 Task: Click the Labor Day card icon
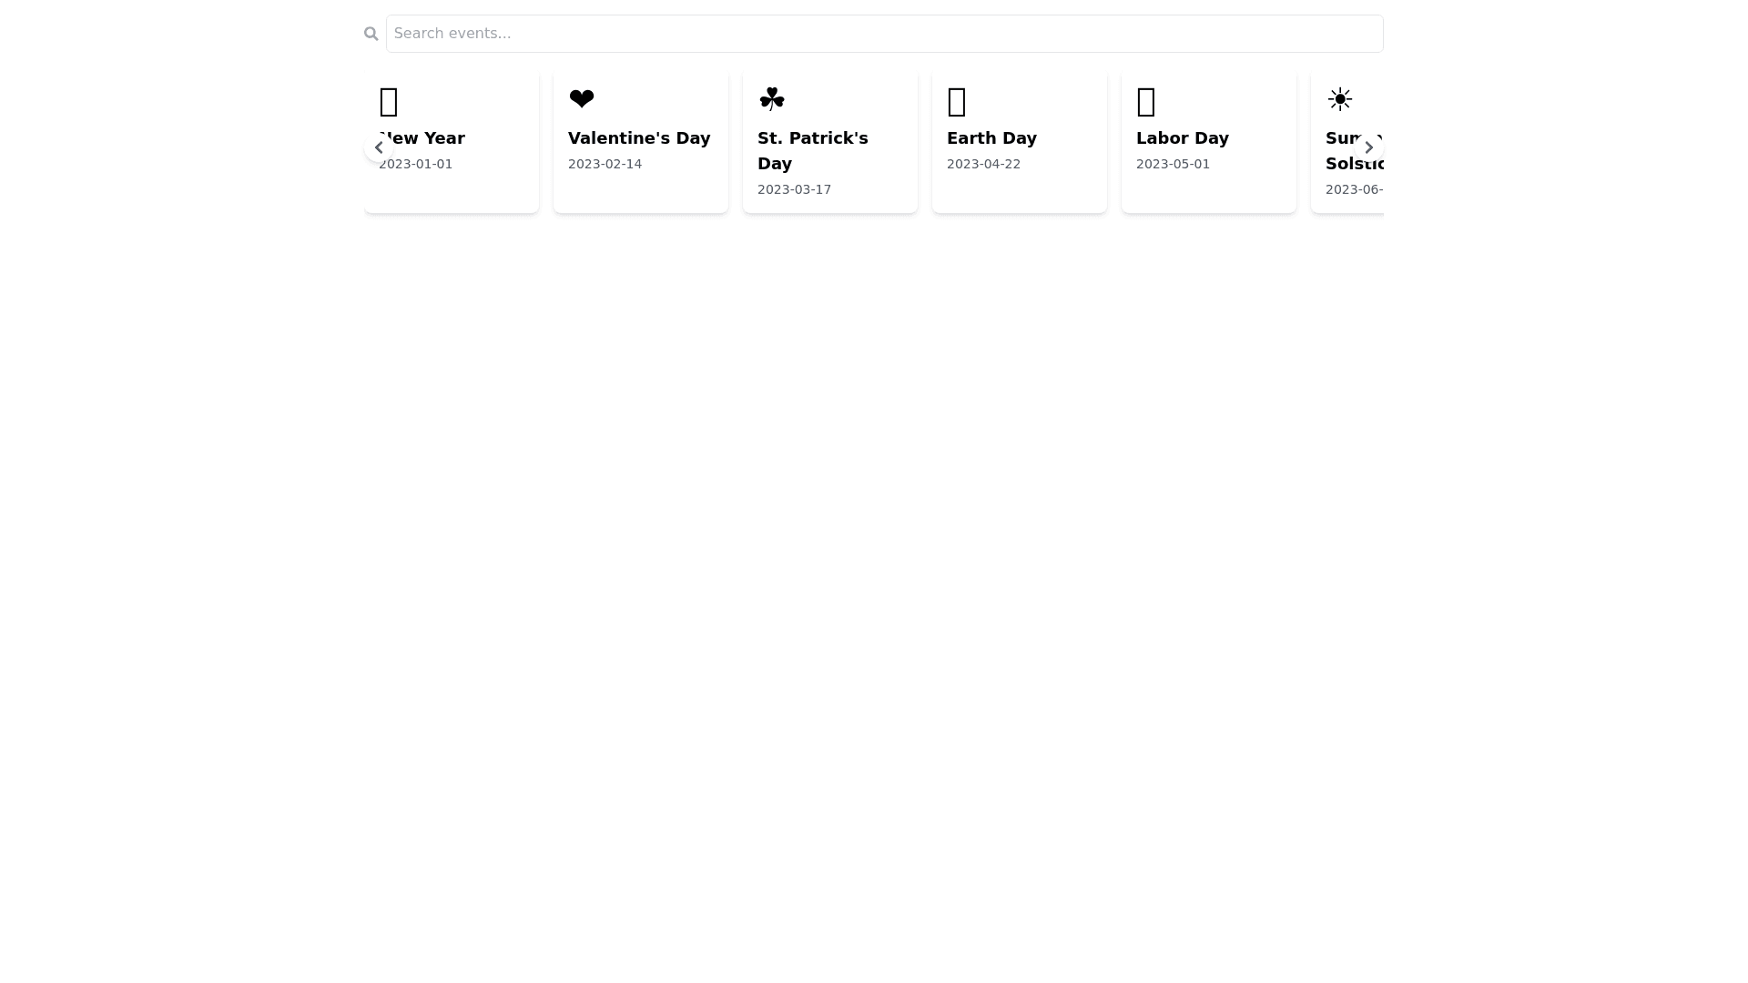pyautogui.click(x=1145, y=102)
